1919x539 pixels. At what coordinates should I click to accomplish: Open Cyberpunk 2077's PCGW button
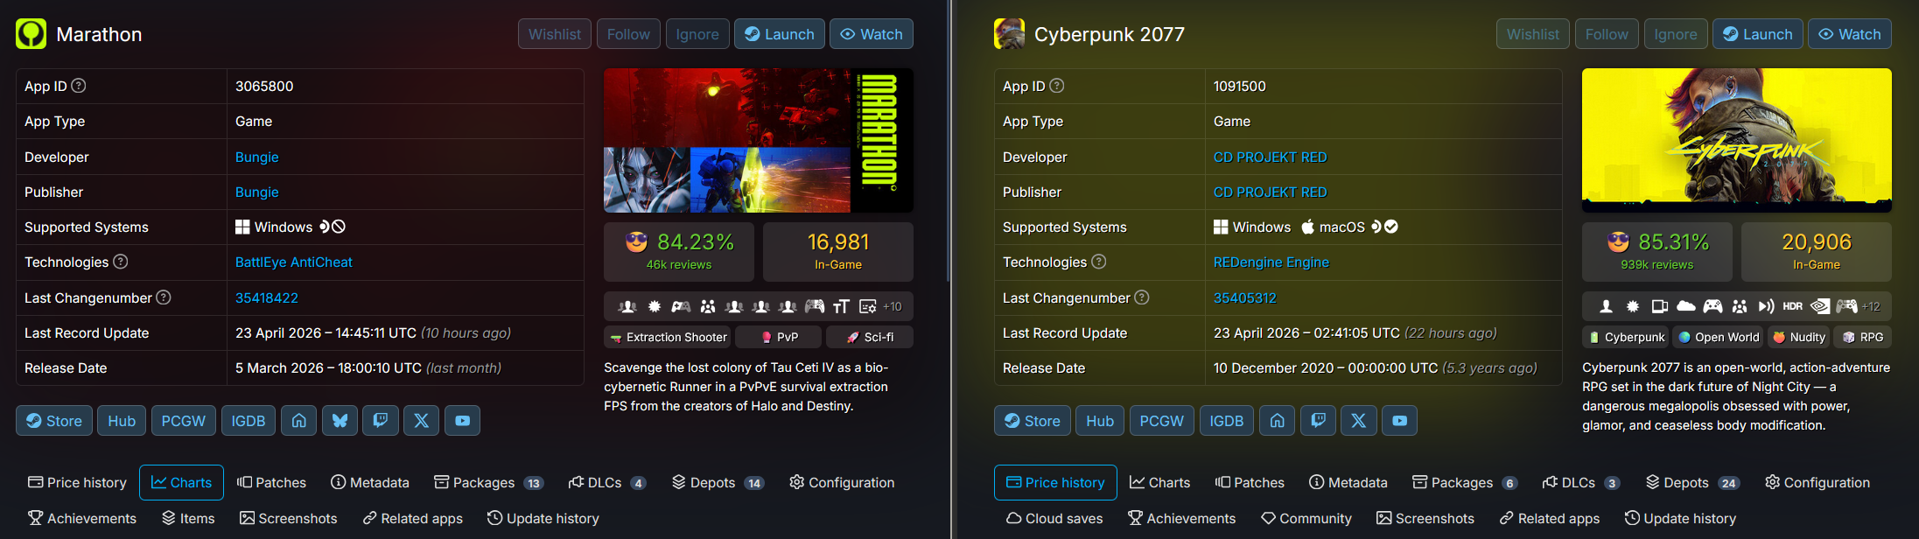(x=1161, y=421)
